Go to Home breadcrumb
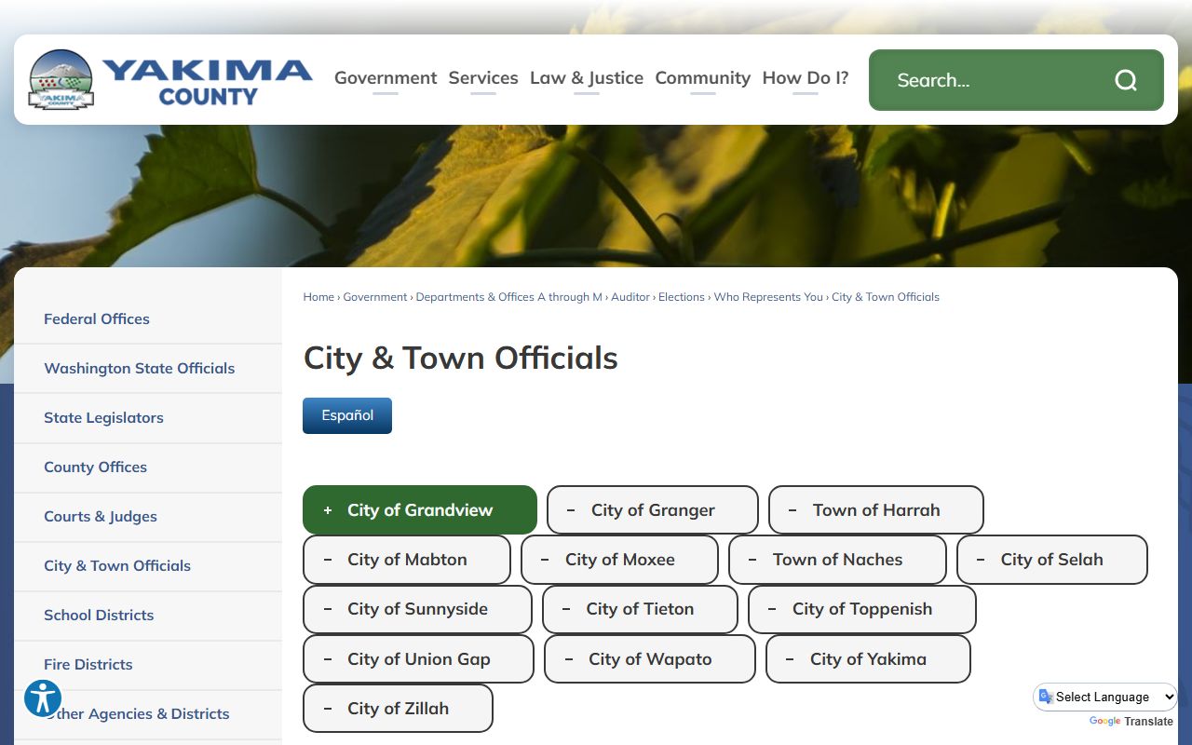Viewport: 1192px width, 745px height. click(318, 297)
